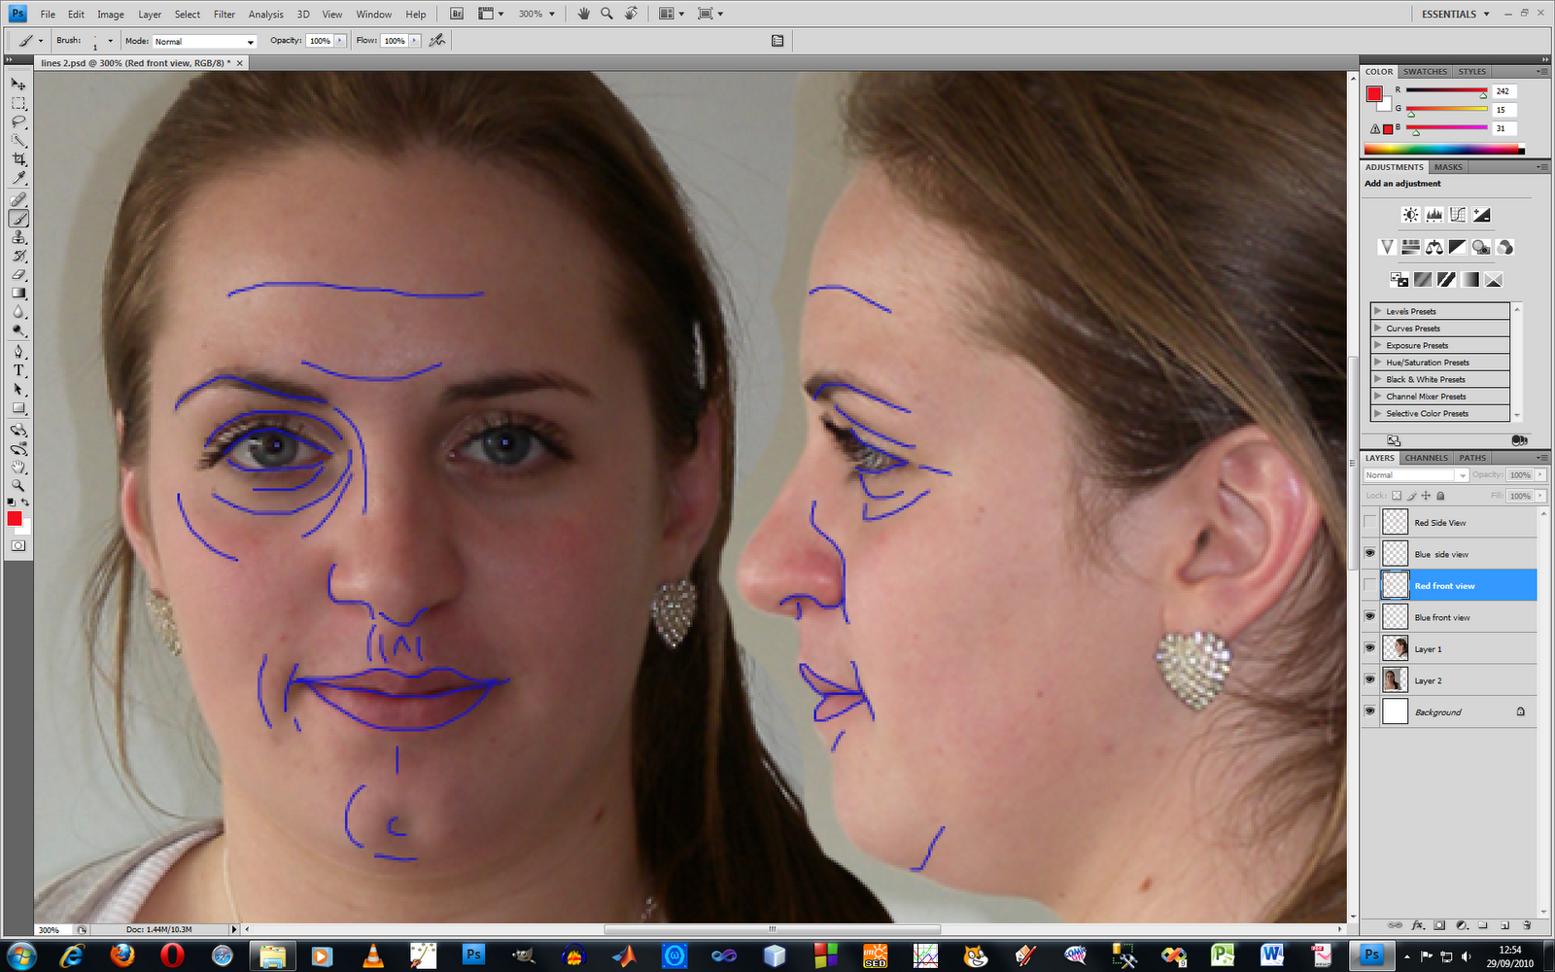The width and height of the screenshot is (1555, 972).
Task: Add a Curves adjustment from the Adjustments panel
Action: (1458, 214)
